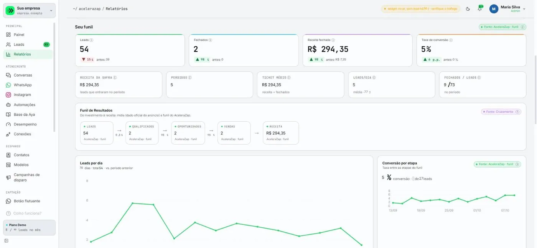Open the Leads section in the sidebar
The height and width of the screenshot is (248, 537).
tap(28, 45)
